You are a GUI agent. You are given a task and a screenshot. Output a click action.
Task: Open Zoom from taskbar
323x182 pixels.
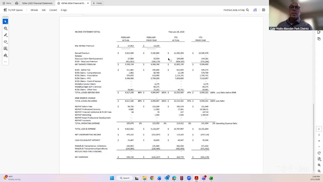point(189,178)
